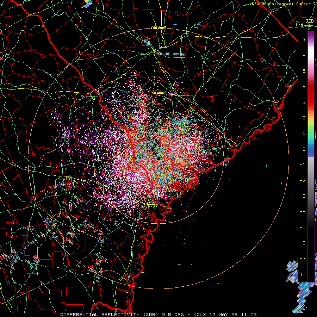Click the positive 6 value on the color scale

(x=304, y=55)
